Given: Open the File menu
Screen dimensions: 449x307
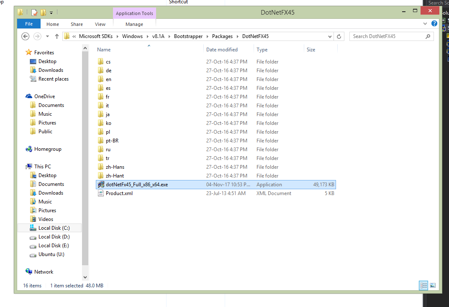Looking at the screenshot, I should tap(28, 24).
